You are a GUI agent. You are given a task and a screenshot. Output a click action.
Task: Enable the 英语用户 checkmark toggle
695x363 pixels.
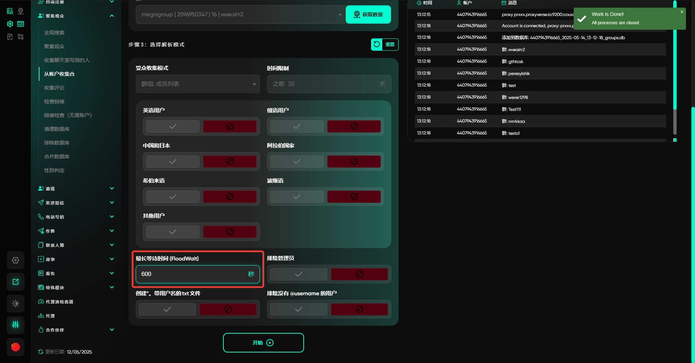click(x=173, y=126)
